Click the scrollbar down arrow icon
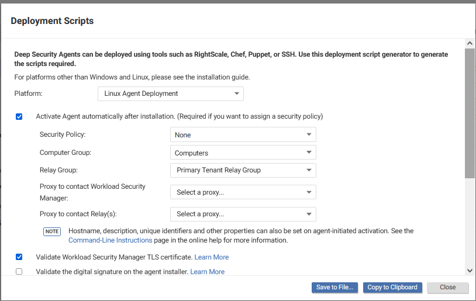Screen dimensions: 476x301 pyautogui.click(x=470, y=271)
